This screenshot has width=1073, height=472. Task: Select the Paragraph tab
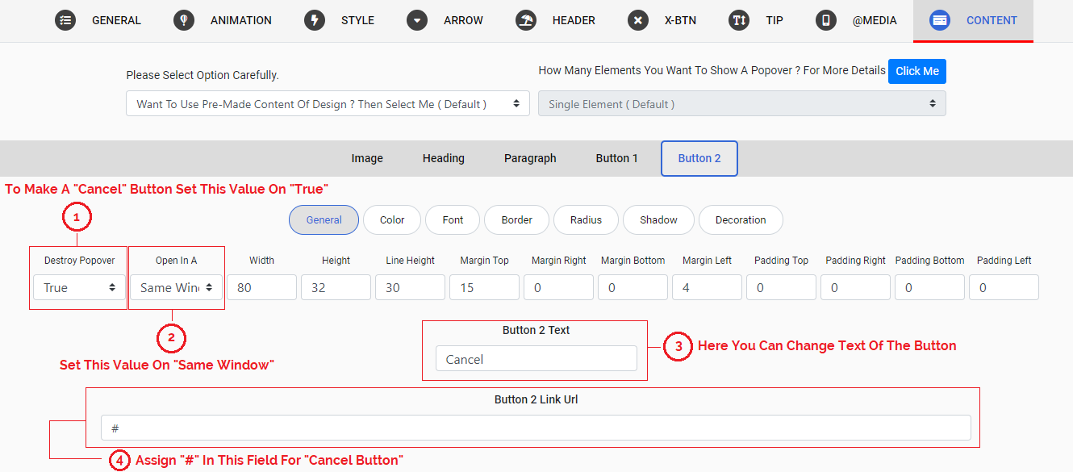(x=530, y=158)
